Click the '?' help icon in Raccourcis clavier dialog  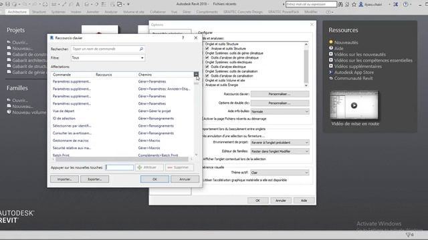coord(183,38)
